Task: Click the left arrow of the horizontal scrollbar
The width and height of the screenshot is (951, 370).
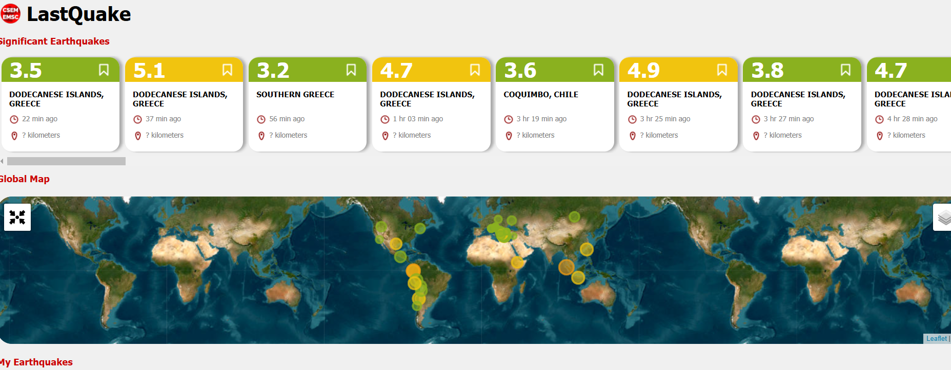Action: click(x=2, y=161)
